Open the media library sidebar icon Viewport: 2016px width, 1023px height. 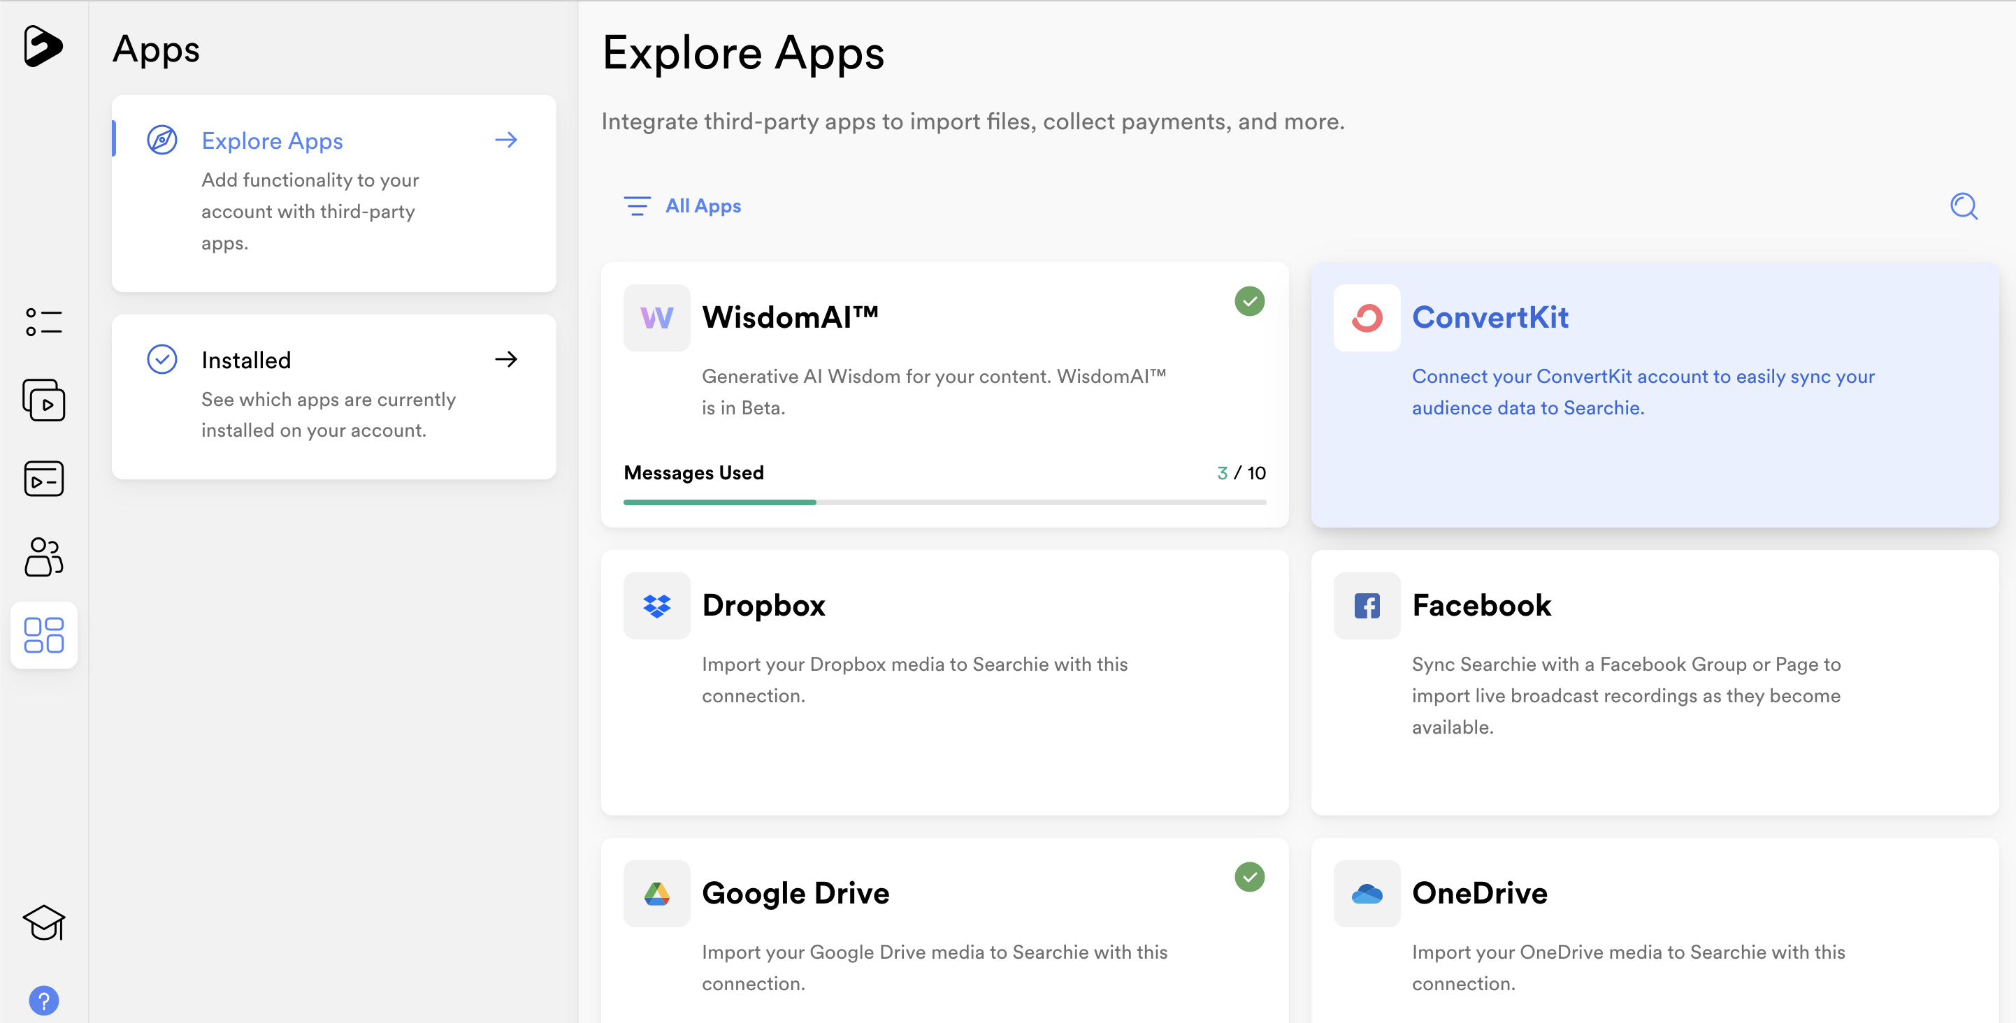[x=44, y=400]
